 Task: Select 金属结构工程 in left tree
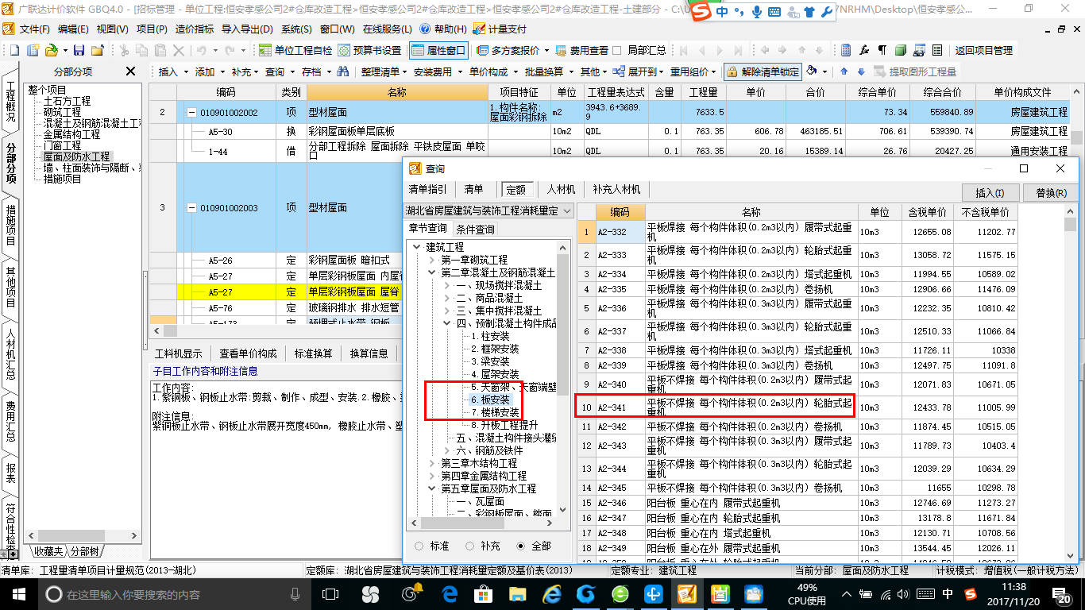coord(71,134)
